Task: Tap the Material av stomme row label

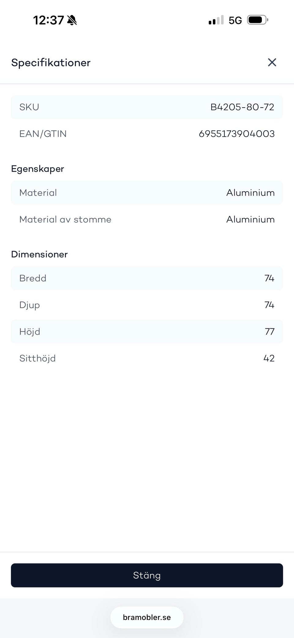Action: pyautogui.click(x=65, y=219)
